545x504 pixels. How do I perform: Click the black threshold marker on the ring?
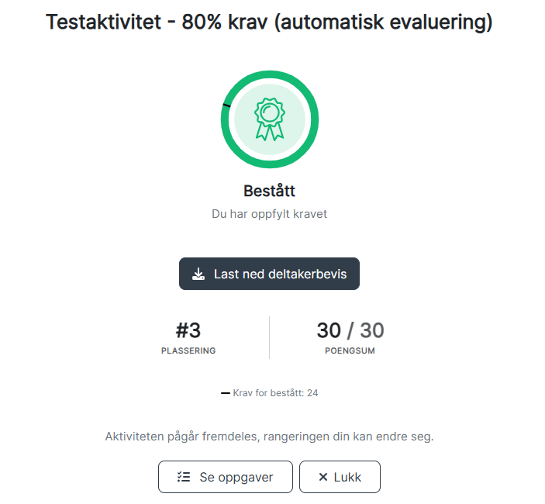(226, 105)
